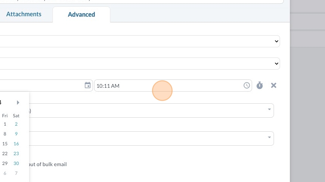The width and height of the screenshot is (325, 182).
Task: Expand the dropdown directly below time field
Action: click(x=151, y=110)
